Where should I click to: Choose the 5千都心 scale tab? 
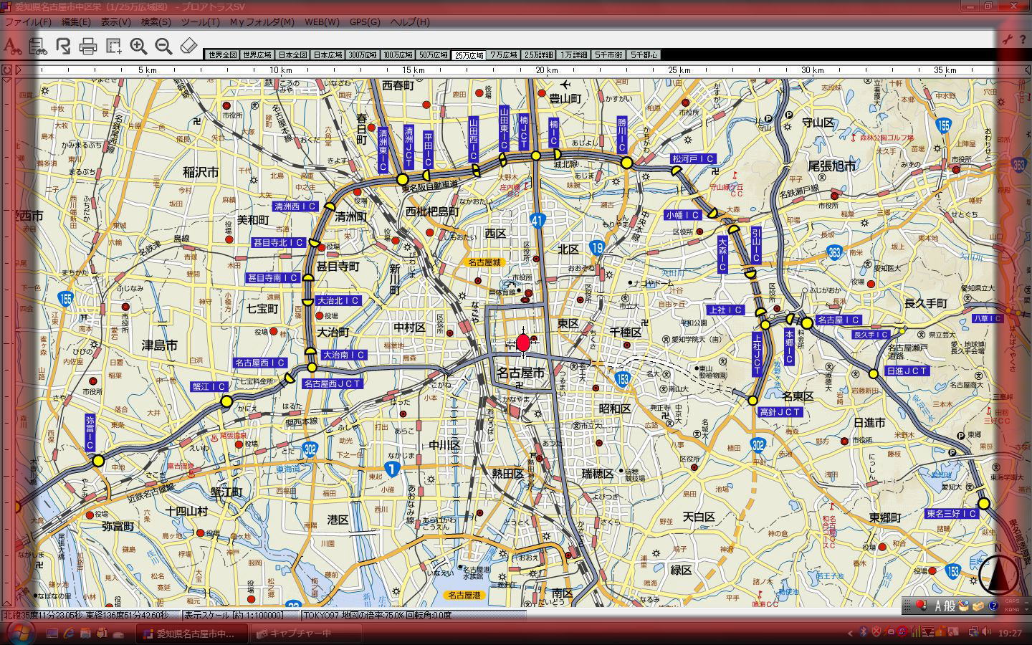click(x=643, y=55)
